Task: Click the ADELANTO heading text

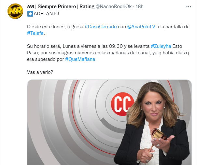Action: tap(46, 14)
